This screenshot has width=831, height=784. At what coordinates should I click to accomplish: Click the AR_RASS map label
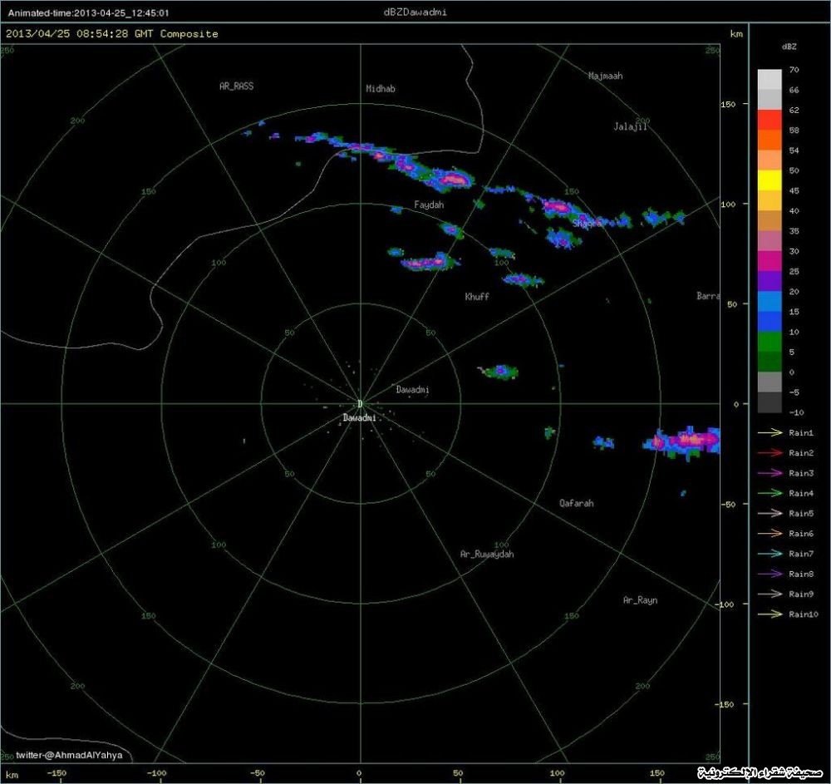(x=236, y=86)
